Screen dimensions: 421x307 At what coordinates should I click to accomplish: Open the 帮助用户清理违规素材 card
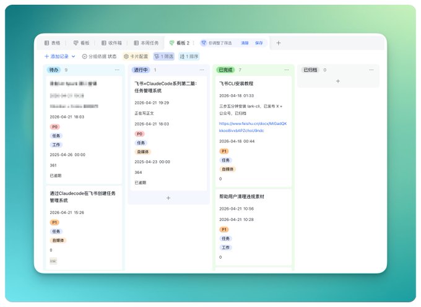(x=253, y=227)
